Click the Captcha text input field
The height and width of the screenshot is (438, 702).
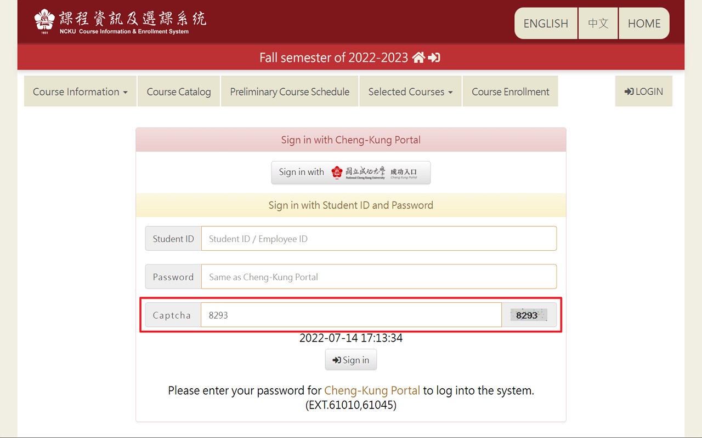(x=351, y=315)
